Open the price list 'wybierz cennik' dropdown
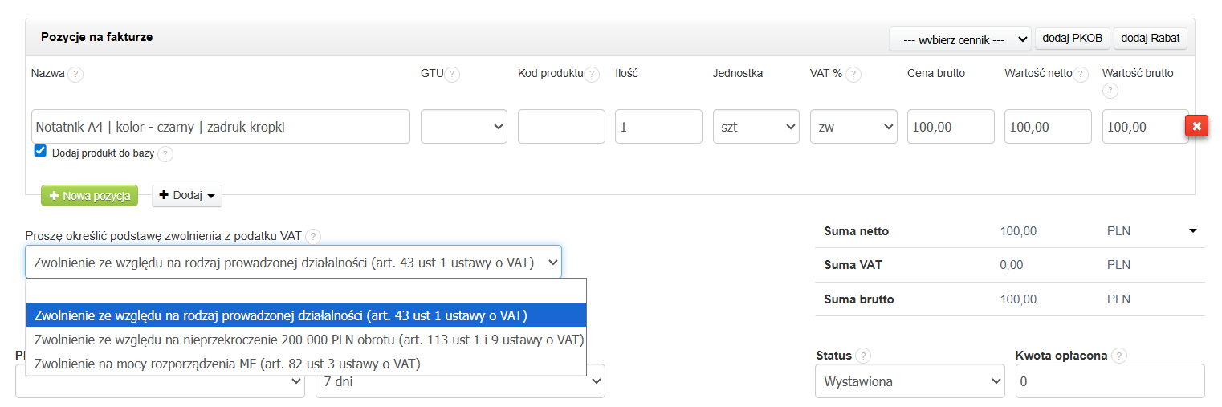 [959, 39]
